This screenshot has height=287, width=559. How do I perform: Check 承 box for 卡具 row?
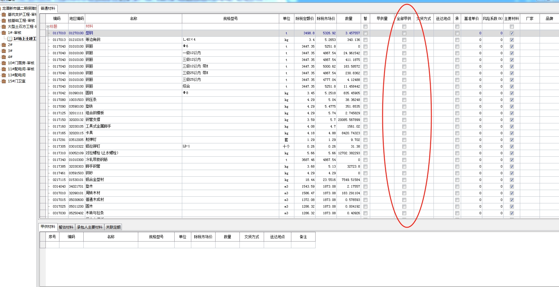coord(457,133)
